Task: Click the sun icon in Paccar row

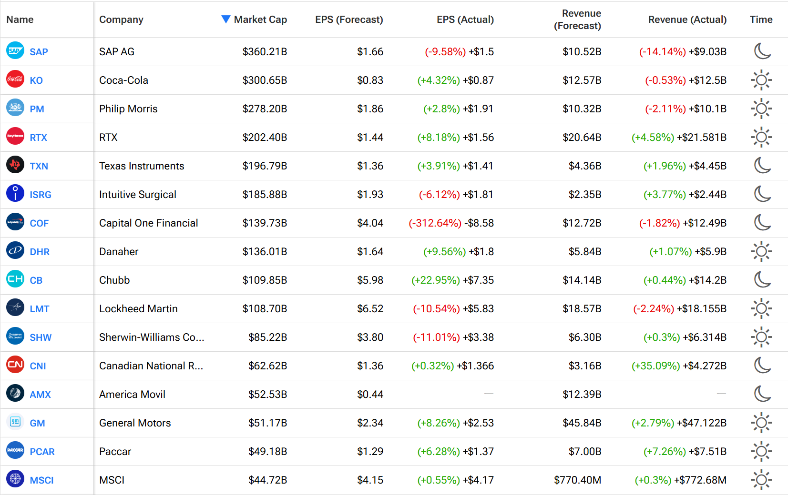Action: (x=761, y=451)
